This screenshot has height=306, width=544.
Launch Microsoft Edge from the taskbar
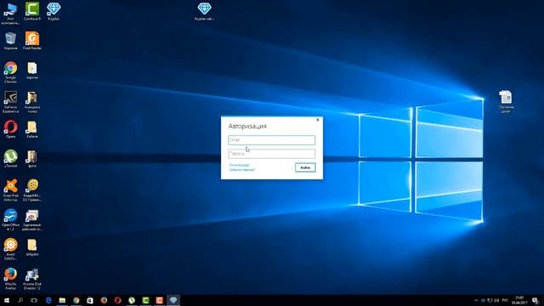pyautogui.click(x=48, y=300)
